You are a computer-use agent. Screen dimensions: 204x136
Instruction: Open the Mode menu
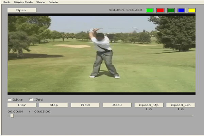tap(6, 2)
